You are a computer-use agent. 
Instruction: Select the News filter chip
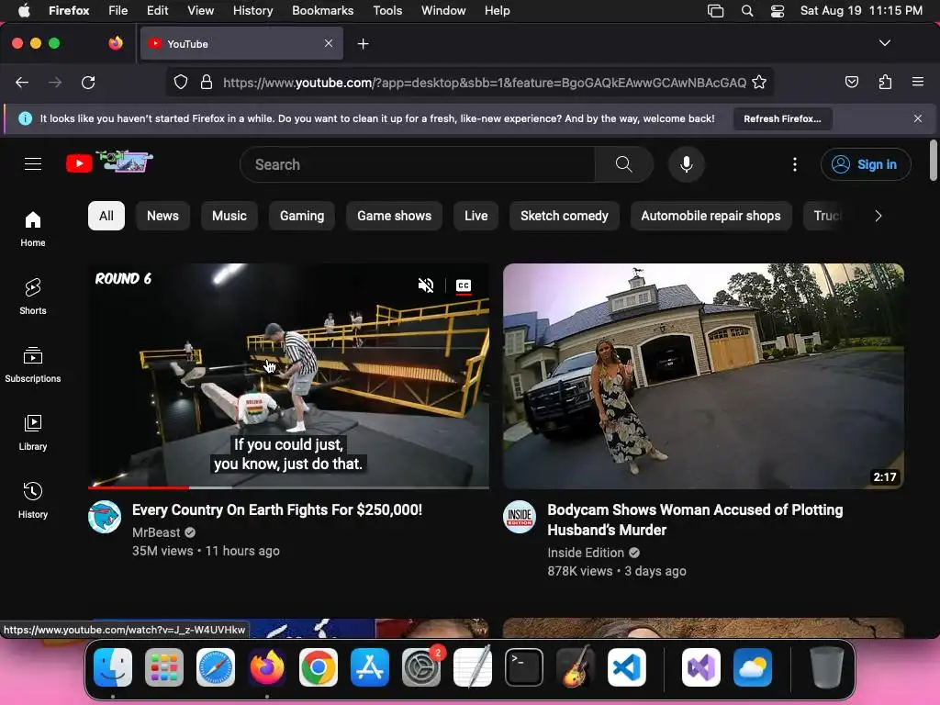pyautogui.click(x=163, y=216)
